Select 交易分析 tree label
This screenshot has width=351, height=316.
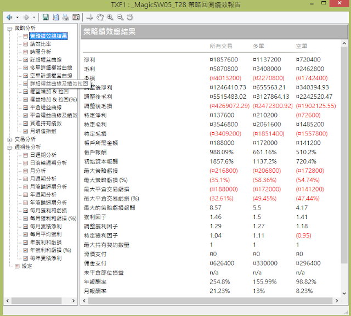25,139
